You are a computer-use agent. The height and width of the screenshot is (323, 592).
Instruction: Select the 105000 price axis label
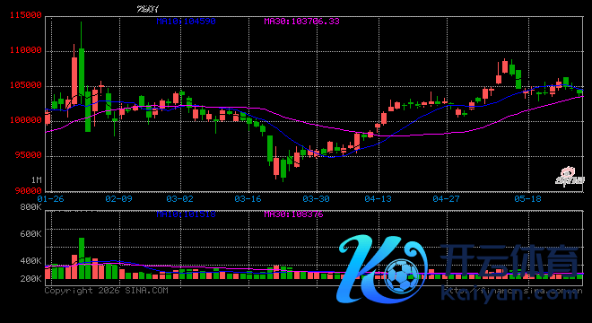pyautogui.click(x=26, y=85)
